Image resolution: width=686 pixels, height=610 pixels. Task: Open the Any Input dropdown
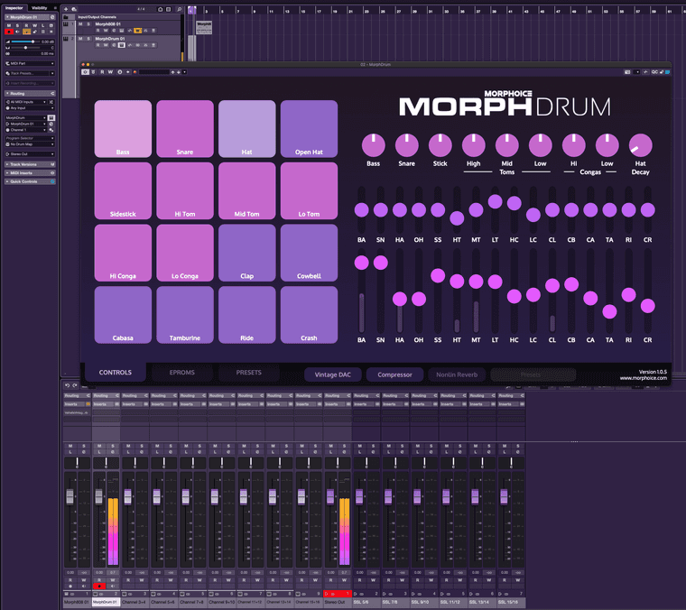pyautogui.click(x=30, y=108)
